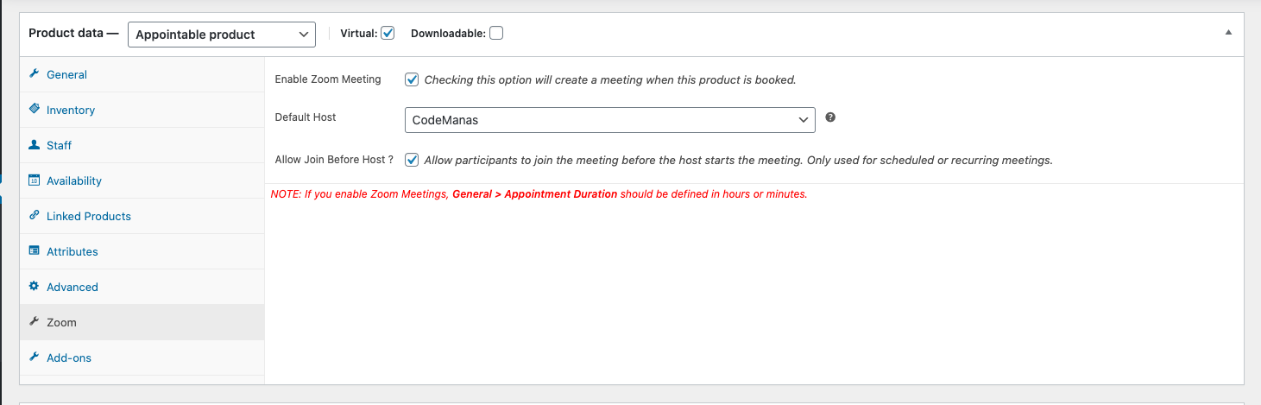Open the Appointable product type dropdown
The width and height of the screenshot is (1261, 405).
click(222, 35)
